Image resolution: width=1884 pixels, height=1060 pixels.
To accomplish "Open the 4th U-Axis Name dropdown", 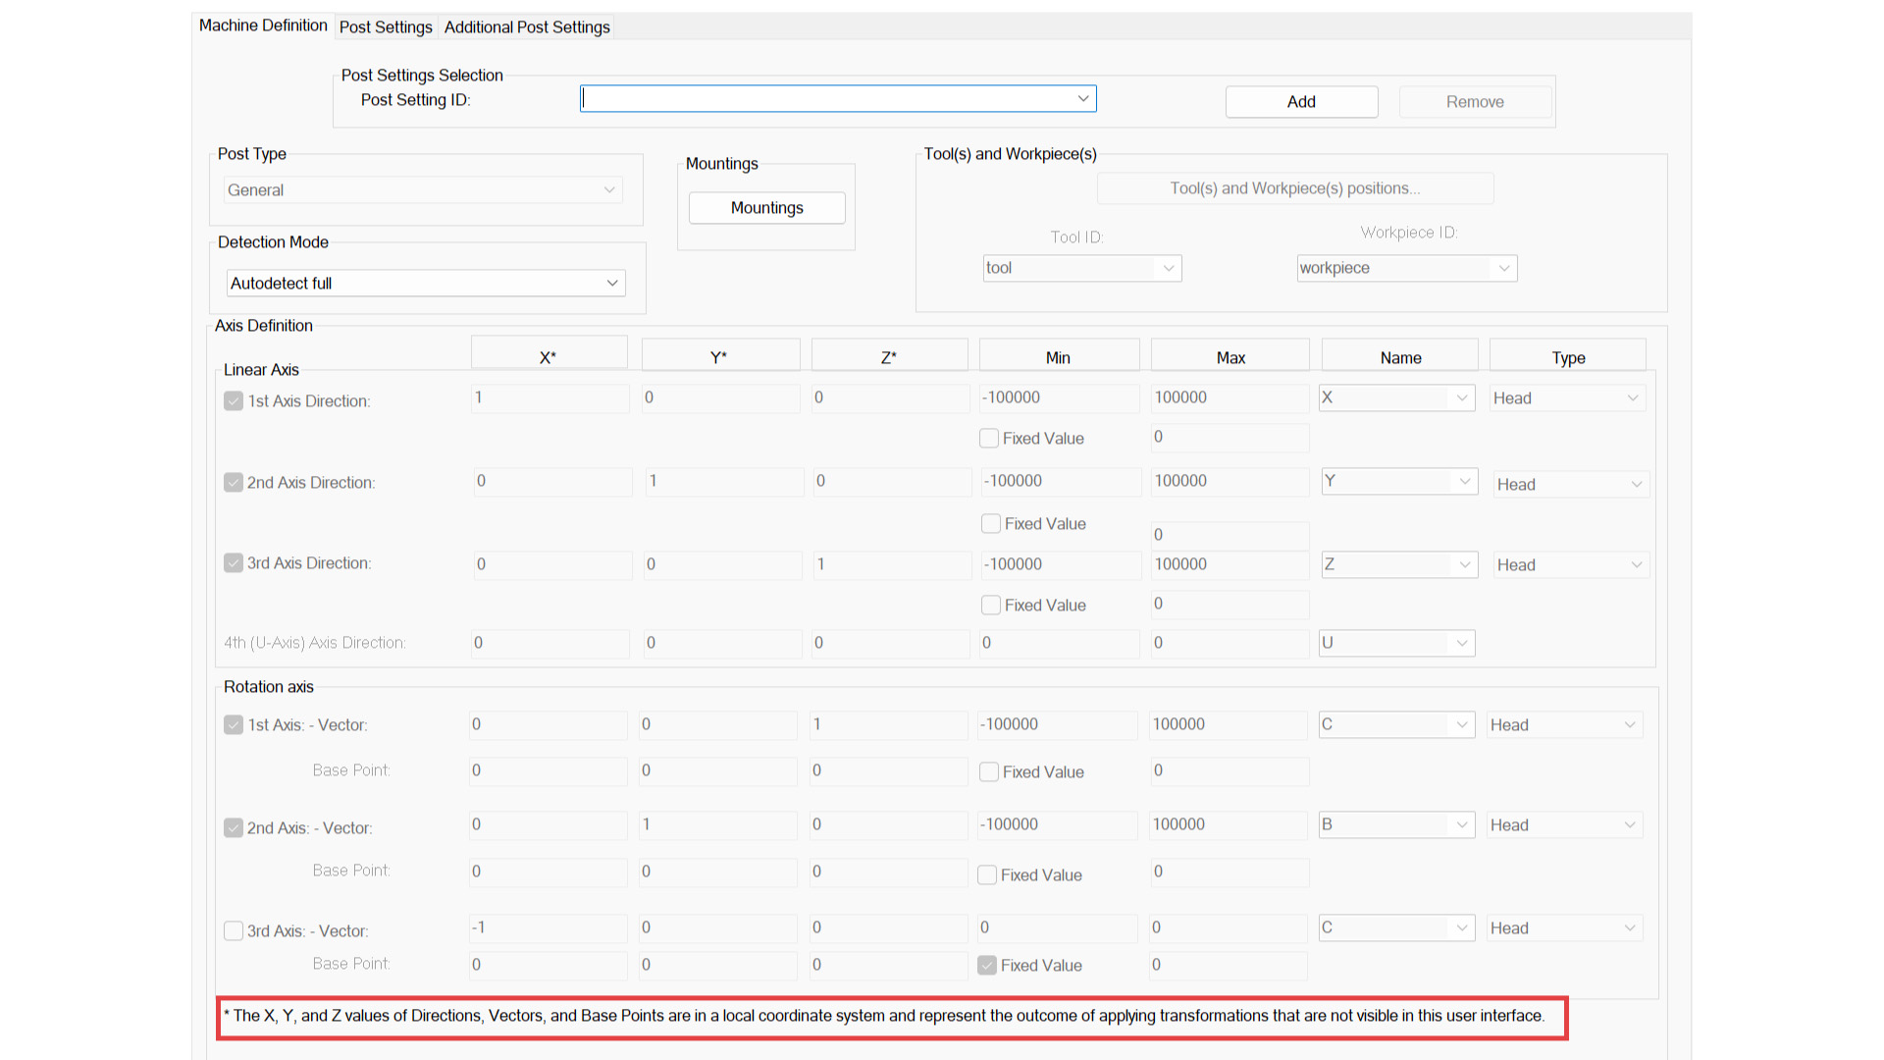I will pos(1396,643).
